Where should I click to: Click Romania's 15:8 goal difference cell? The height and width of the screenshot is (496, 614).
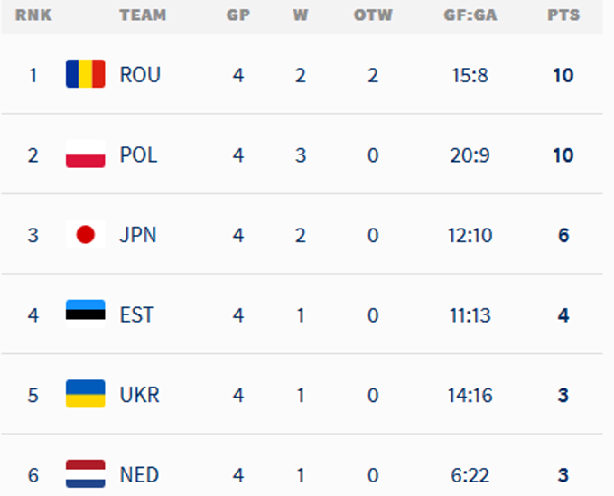coord(470,75)
